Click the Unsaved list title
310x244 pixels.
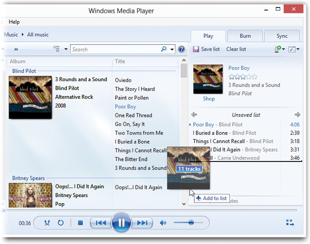tap(246, 115)
